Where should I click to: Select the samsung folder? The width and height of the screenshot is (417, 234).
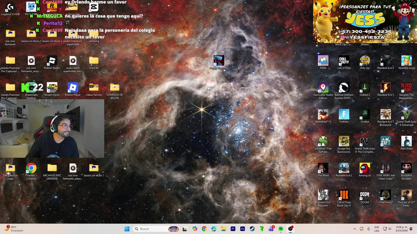93,36
